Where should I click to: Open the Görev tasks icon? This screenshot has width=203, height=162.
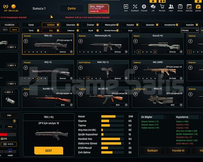pos(180,7)
